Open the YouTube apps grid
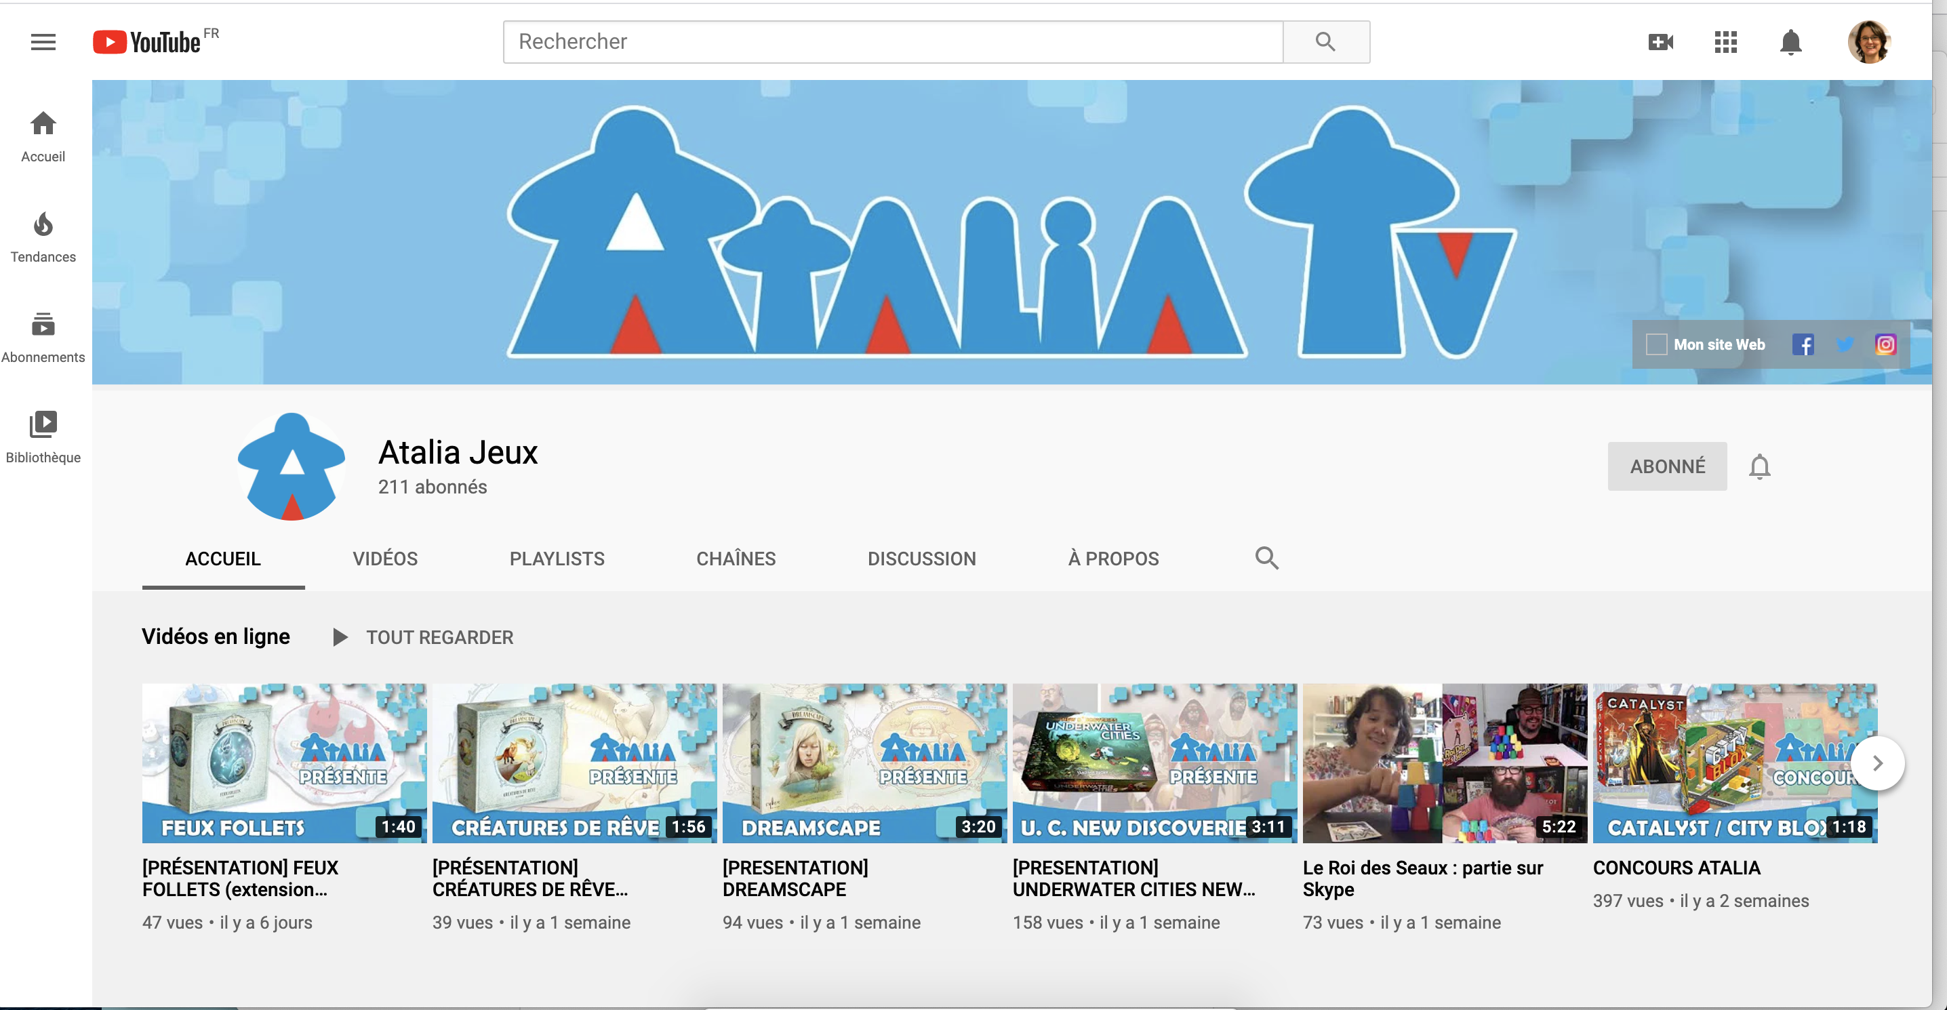 pyautogui.click(x=1725, y=41)
